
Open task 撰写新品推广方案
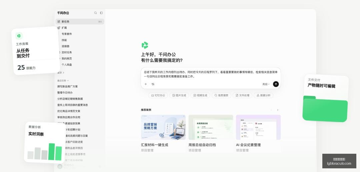(x=67, y=86)
